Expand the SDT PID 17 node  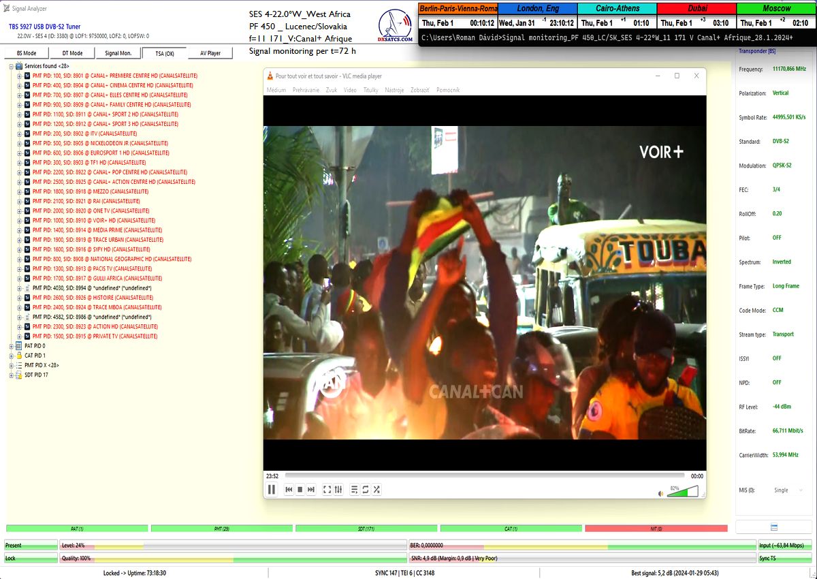pyautogui.click(x=11, y=375)
